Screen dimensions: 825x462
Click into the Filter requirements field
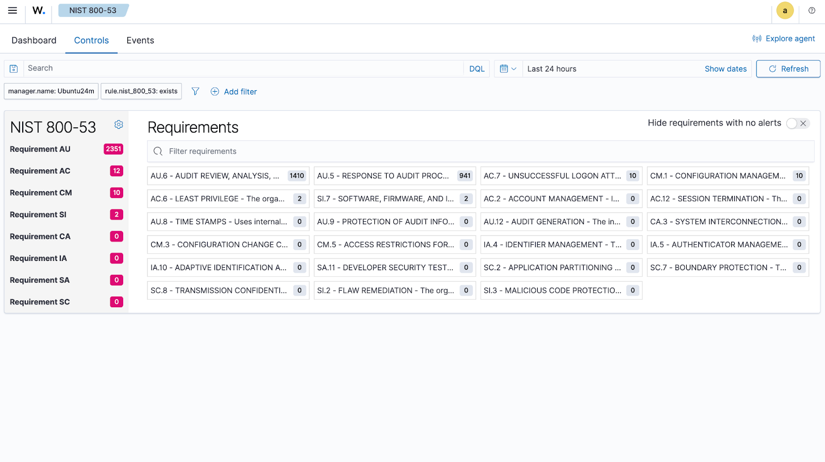pos(480,151)
